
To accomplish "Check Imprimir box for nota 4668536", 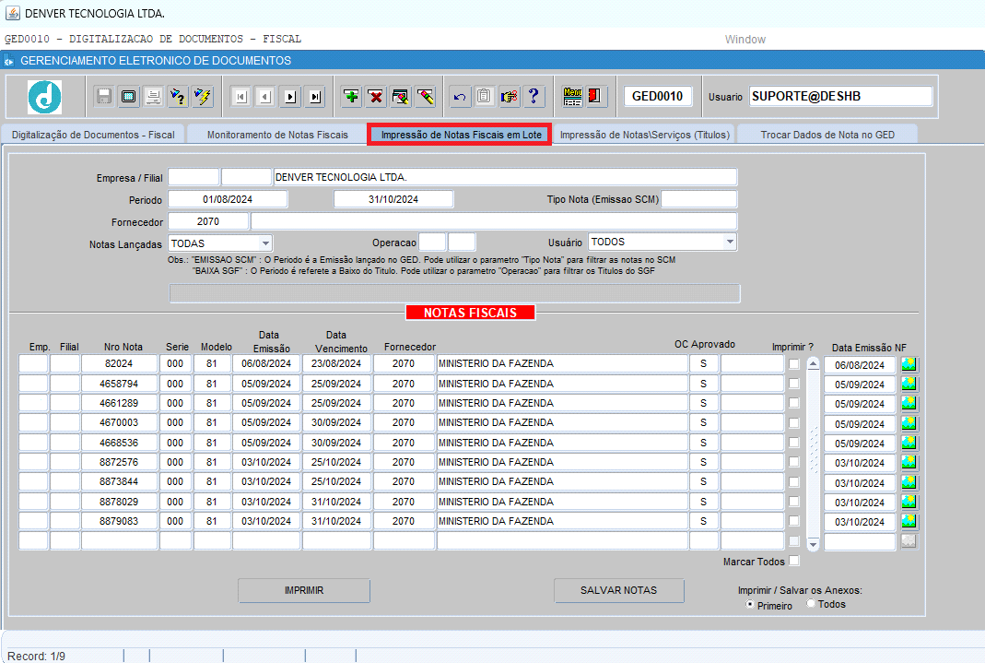I will [794, 443].
